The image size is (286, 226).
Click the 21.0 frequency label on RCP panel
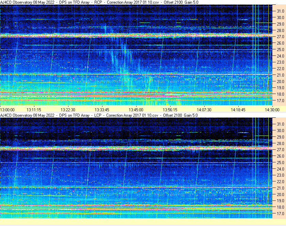pos(280,75)
